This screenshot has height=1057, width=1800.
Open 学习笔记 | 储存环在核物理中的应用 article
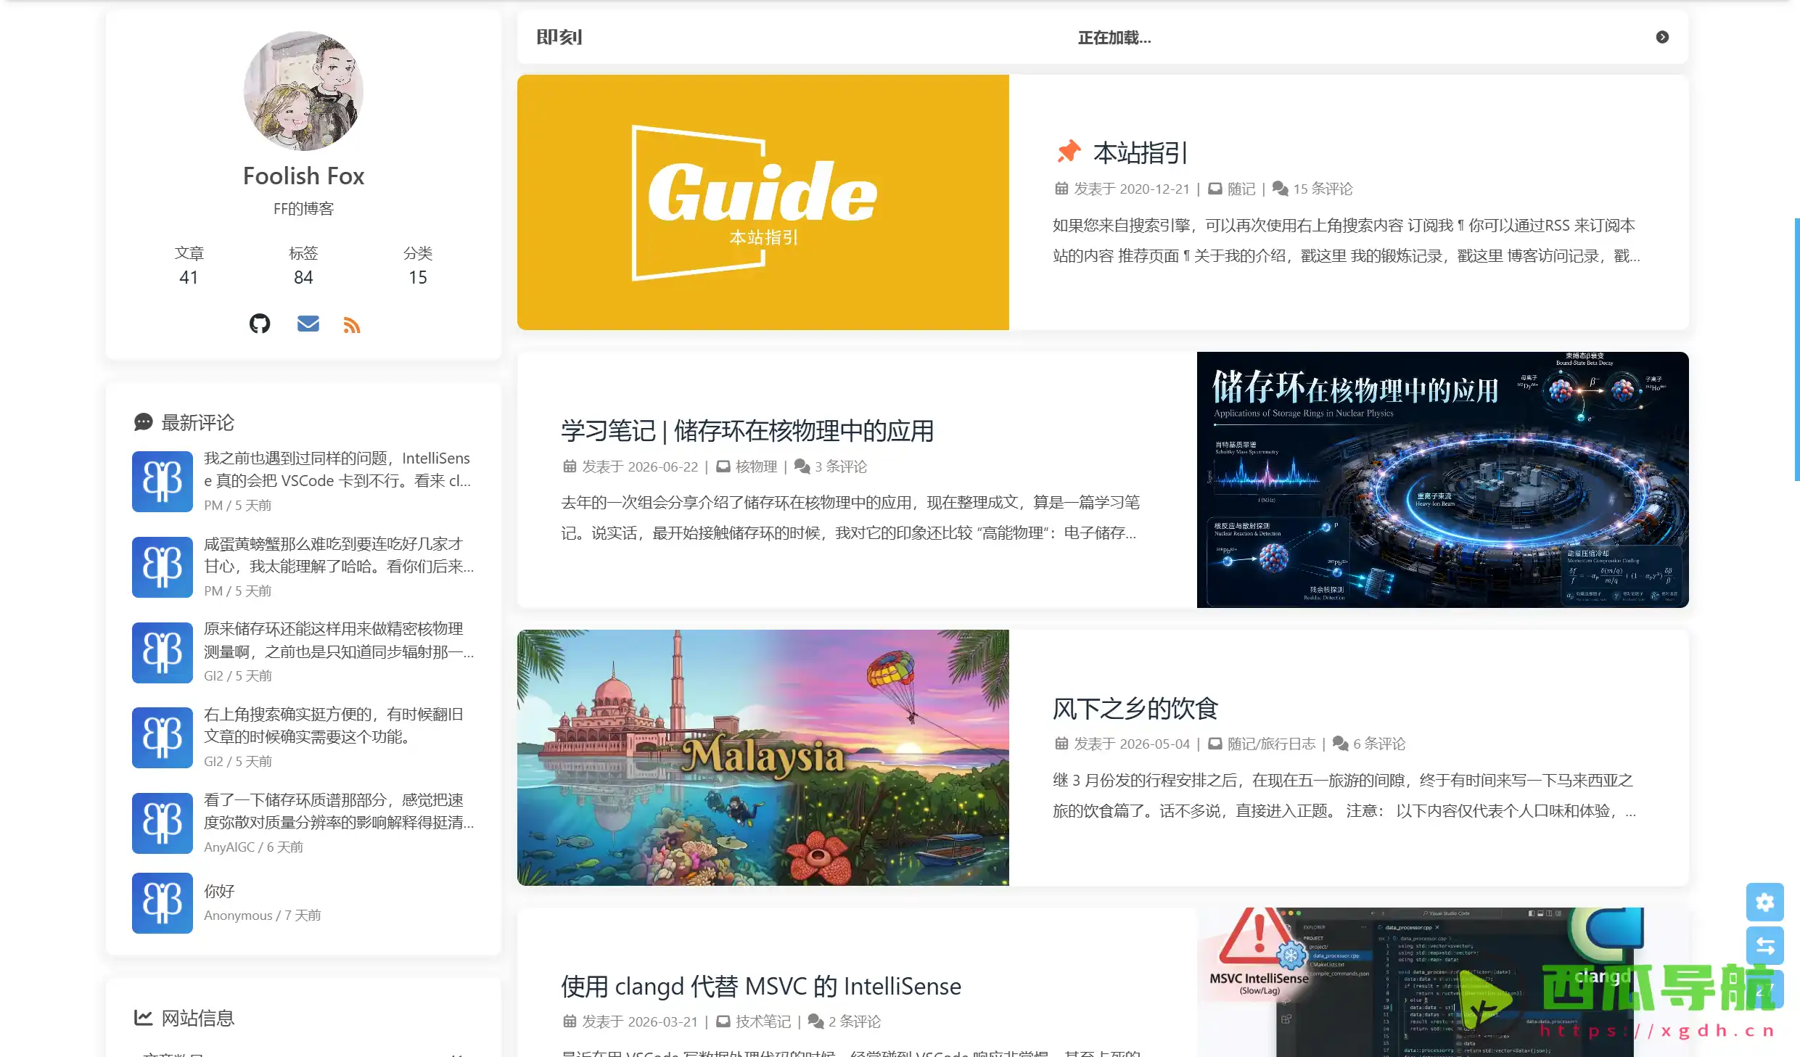point(747,431)
